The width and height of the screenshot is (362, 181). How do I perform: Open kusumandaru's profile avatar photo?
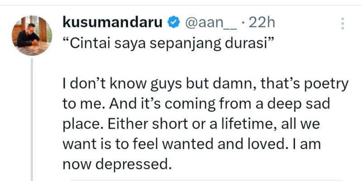[x=32, y=35]
